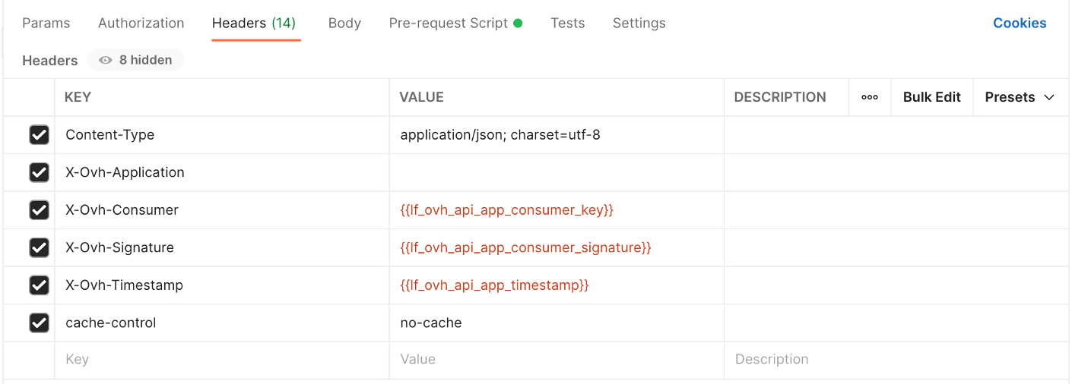This screenshot has width=1072, height=384.
Task: Toggle the cache-control header checkbox
Action: pos(39,323)
